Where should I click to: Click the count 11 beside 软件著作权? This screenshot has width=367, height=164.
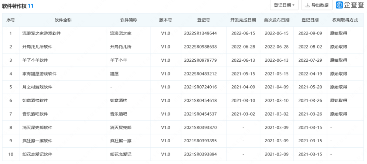tap(31, 6)
